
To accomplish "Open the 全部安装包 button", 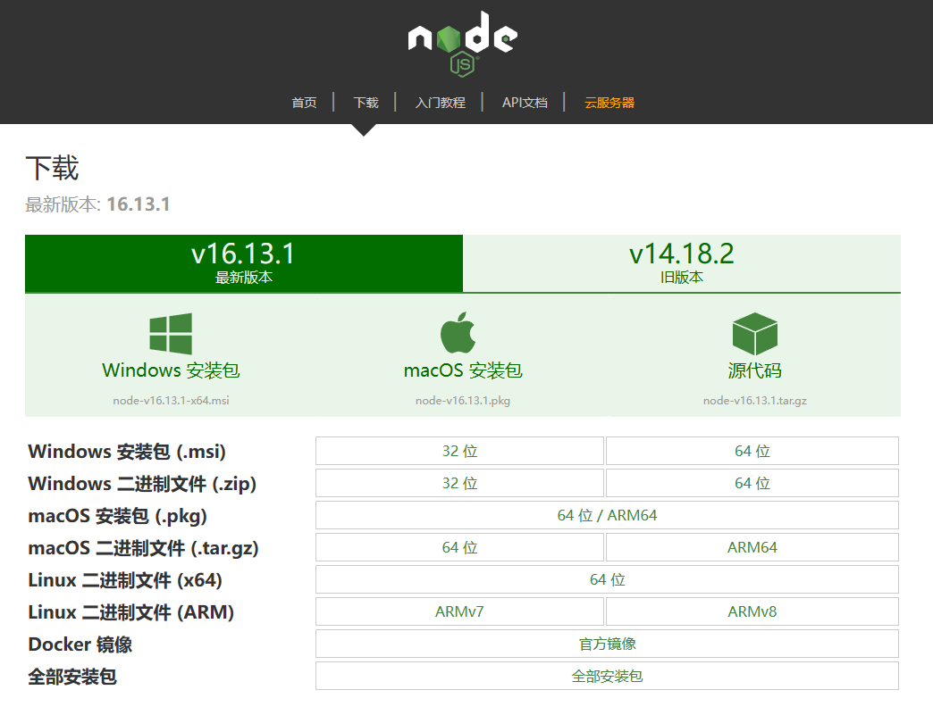I will (x=607, y=676).
